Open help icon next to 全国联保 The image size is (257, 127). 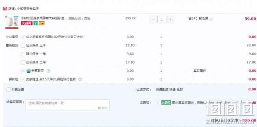pos(48,71)
